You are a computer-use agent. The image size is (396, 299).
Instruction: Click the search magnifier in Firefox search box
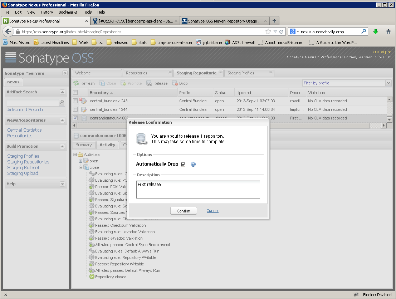coord(363,31)
